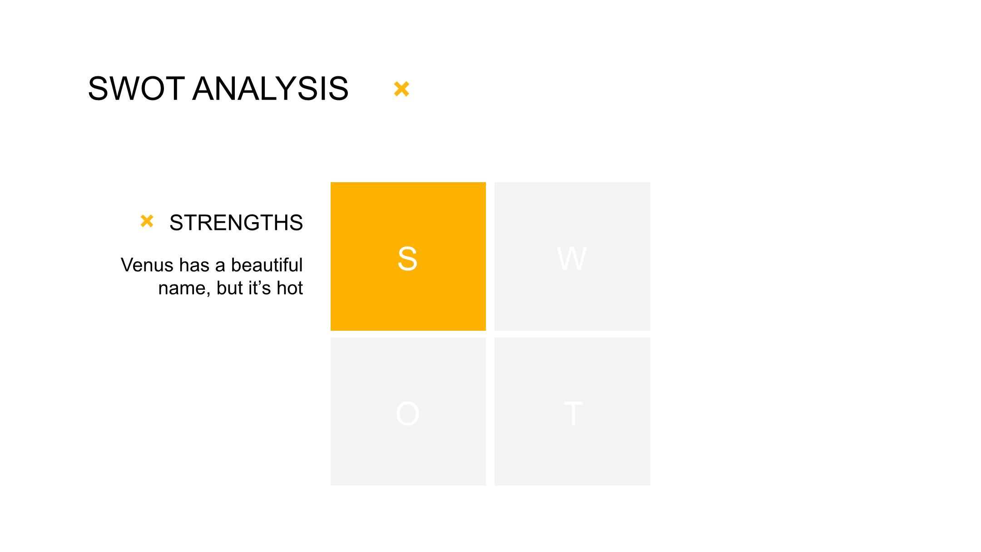Click the Venus description paragraph
981x552 pixels.
tap(212, 276)
